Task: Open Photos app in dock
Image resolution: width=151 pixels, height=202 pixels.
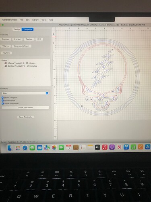Action: click(x=54, y=148)
